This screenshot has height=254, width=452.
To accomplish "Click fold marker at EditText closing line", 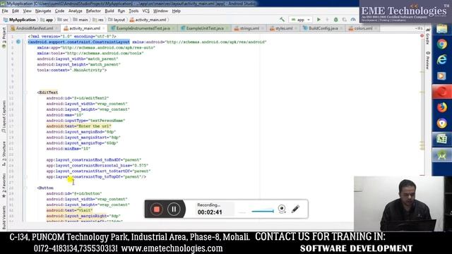I will click(x=25, y=176).
